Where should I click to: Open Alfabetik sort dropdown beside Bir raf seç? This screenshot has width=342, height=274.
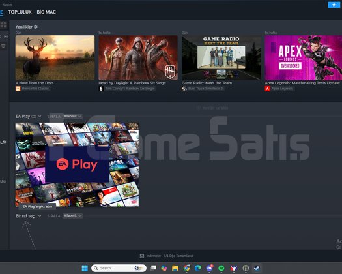72,216
